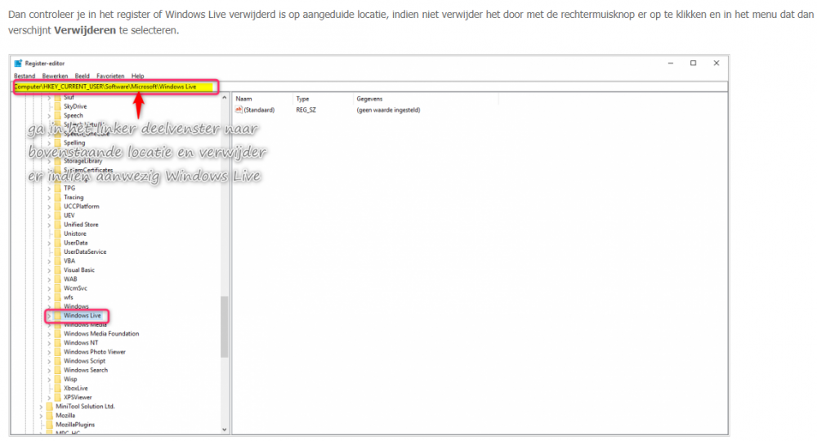Open the Beeld menu
The width and height of the screenshot is (817, 441).
pos(83,76)
